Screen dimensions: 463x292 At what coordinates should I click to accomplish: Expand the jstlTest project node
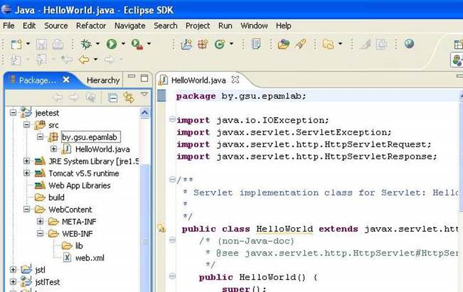13,282
